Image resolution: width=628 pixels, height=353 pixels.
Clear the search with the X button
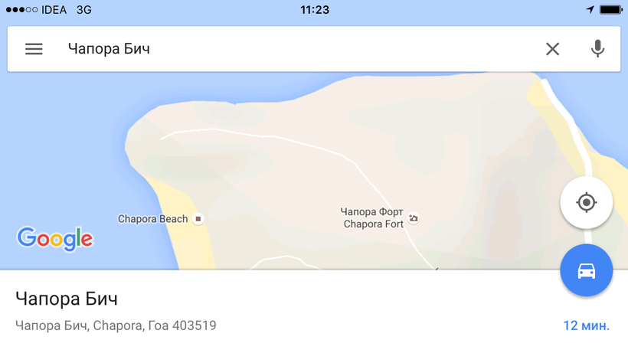[x=553, y=49]
